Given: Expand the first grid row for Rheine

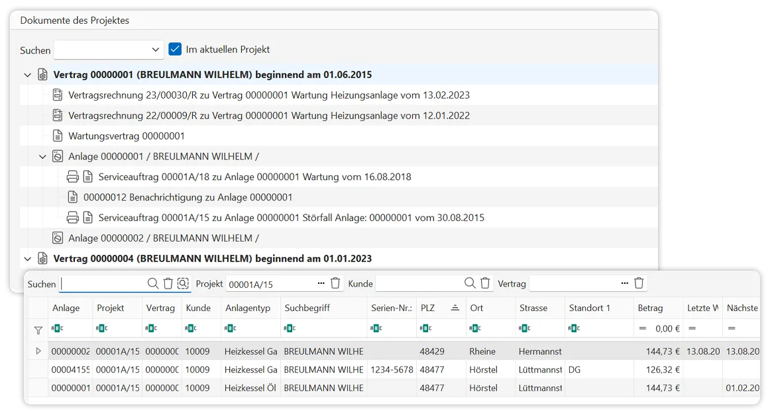Looking at the screenshot, I should click(x=38, y=351).
